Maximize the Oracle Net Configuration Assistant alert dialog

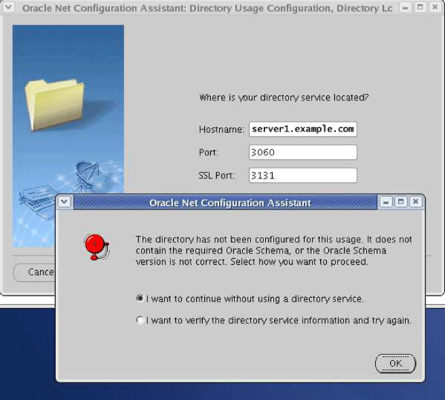coord(401,202)
